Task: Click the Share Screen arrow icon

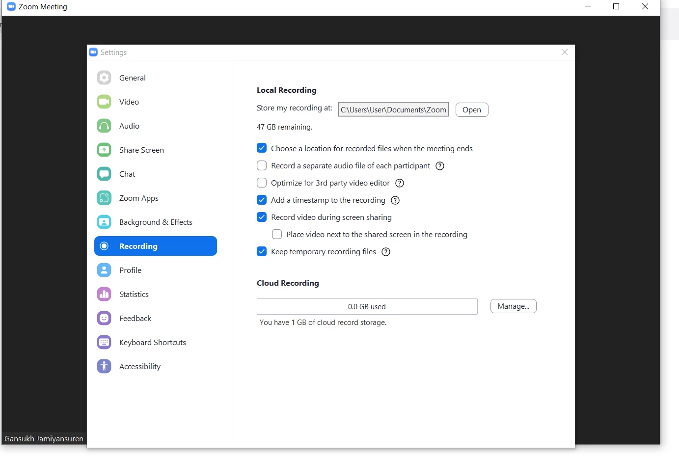Action: (104, 150)
